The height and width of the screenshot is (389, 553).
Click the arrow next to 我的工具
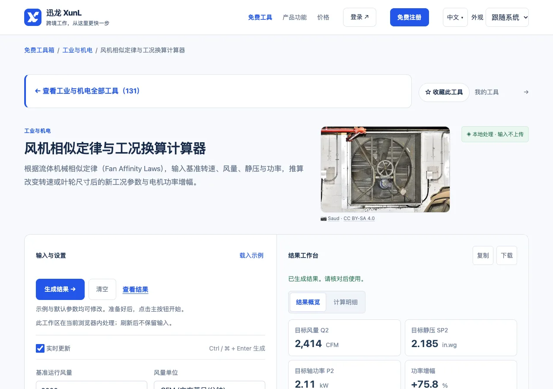pyautogui.click(x=526, y=92)
